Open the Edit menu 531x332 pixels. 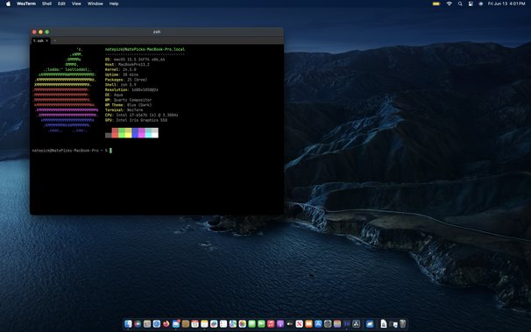(61, 4)
